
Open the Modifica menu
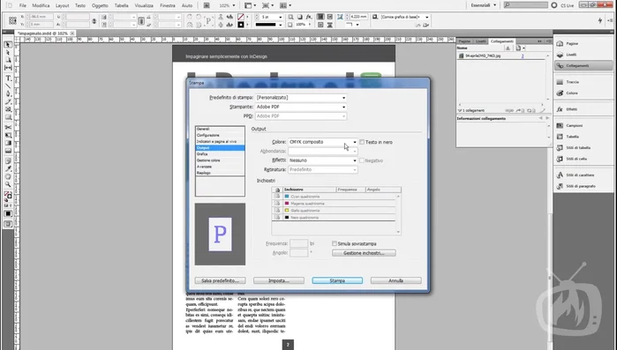pyautogui.click(x=41, y=5)
